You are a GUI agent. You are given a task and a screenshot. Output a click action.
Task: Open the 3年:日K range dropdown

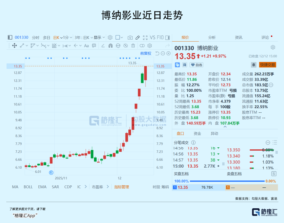[84, 38]
